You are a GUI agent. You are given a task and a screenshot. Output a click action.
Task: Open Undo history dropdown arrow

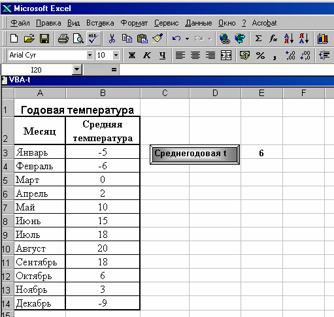tap(187, 39)
